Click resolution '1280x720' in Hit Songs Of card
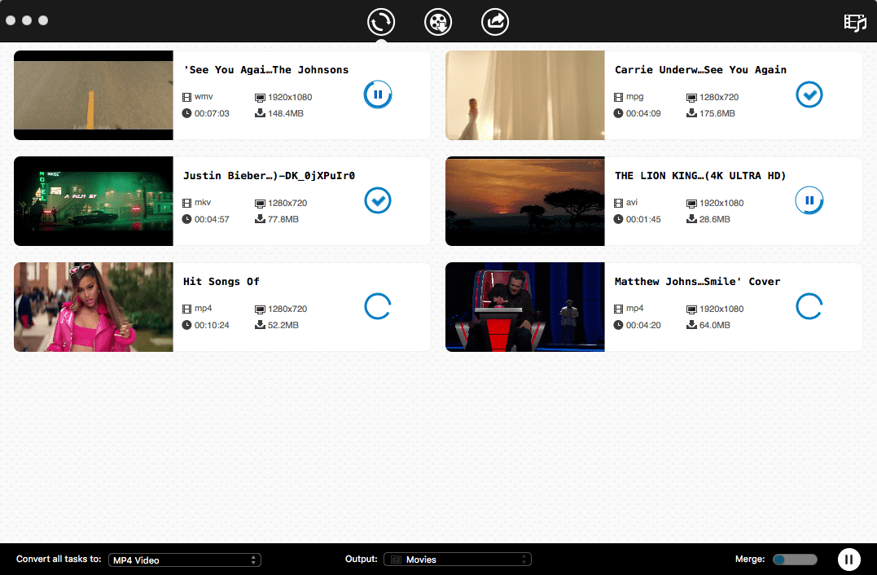 287,309
